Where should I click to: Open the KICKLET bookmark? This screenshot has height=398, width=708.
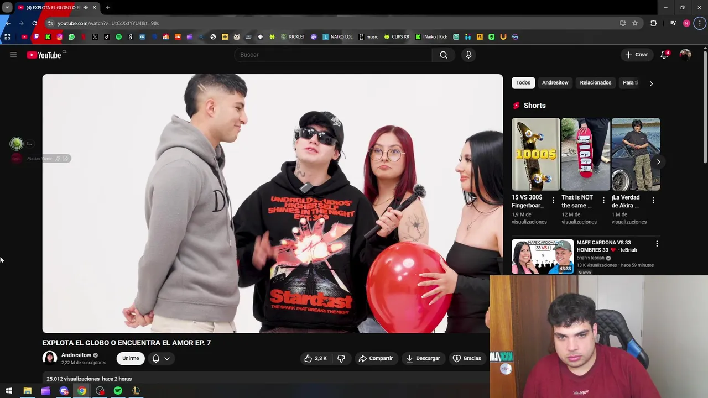pos(293,37)
